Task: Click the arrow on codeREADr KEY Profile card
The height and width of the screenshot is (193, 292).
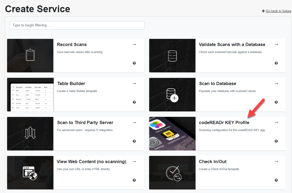Action: click(276, 122)
